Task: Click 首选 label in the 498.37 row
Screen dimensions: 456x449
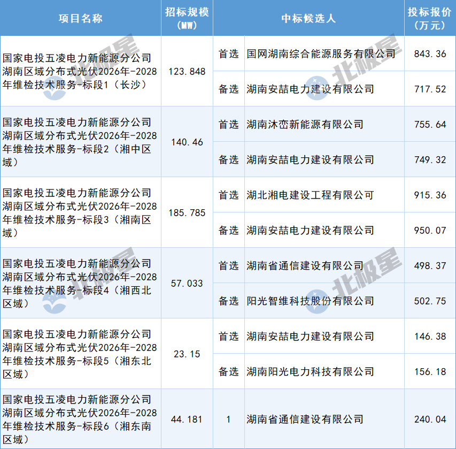Action: click(229, 265)
